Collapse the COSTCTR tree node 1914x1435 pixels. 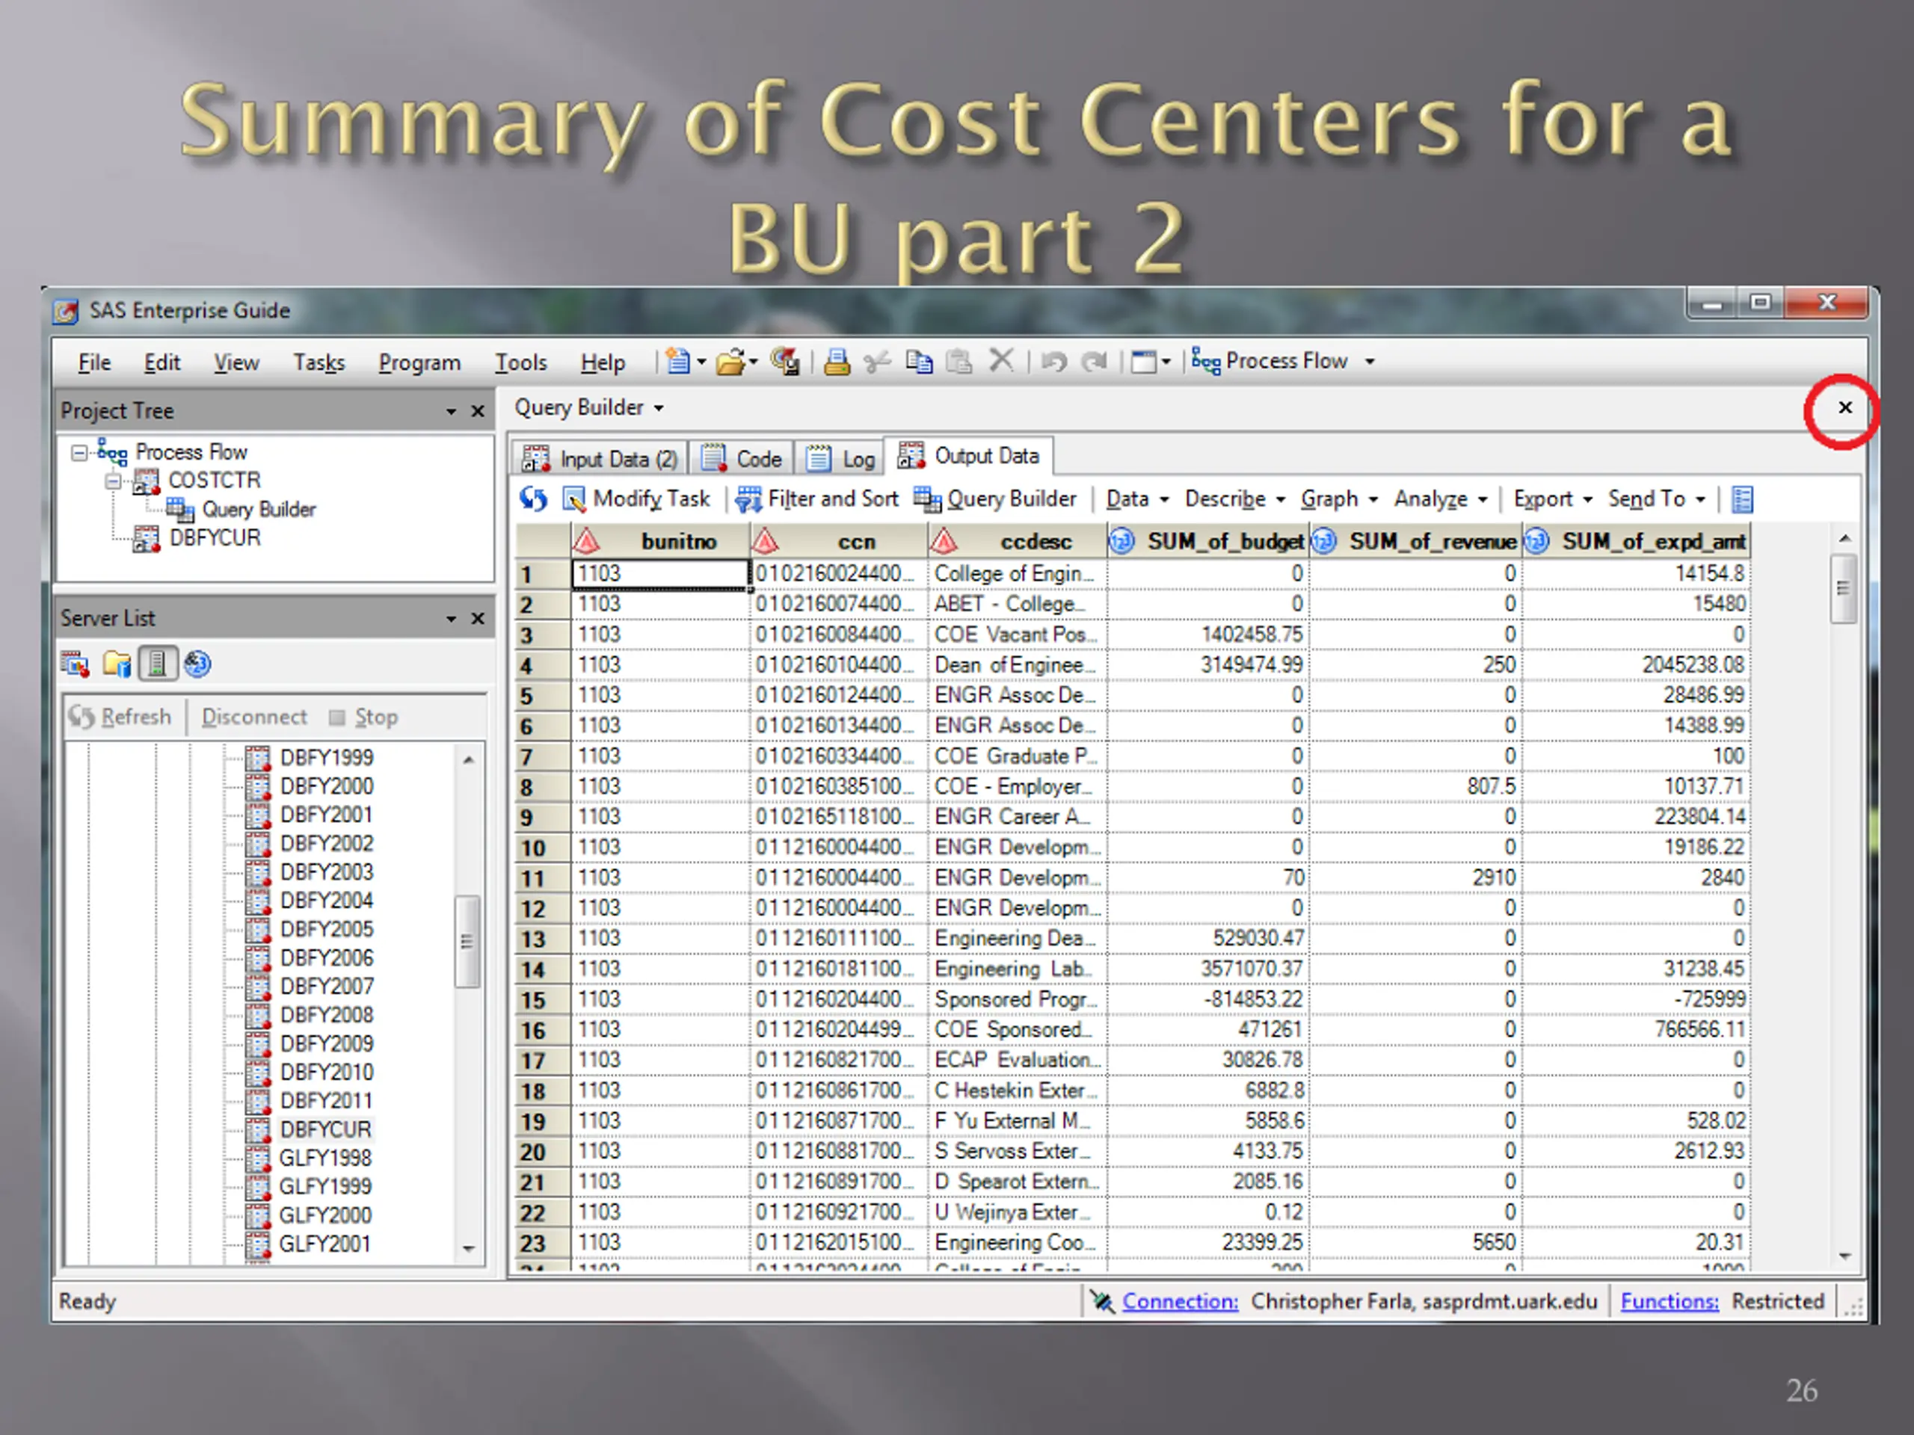(112, 481)
